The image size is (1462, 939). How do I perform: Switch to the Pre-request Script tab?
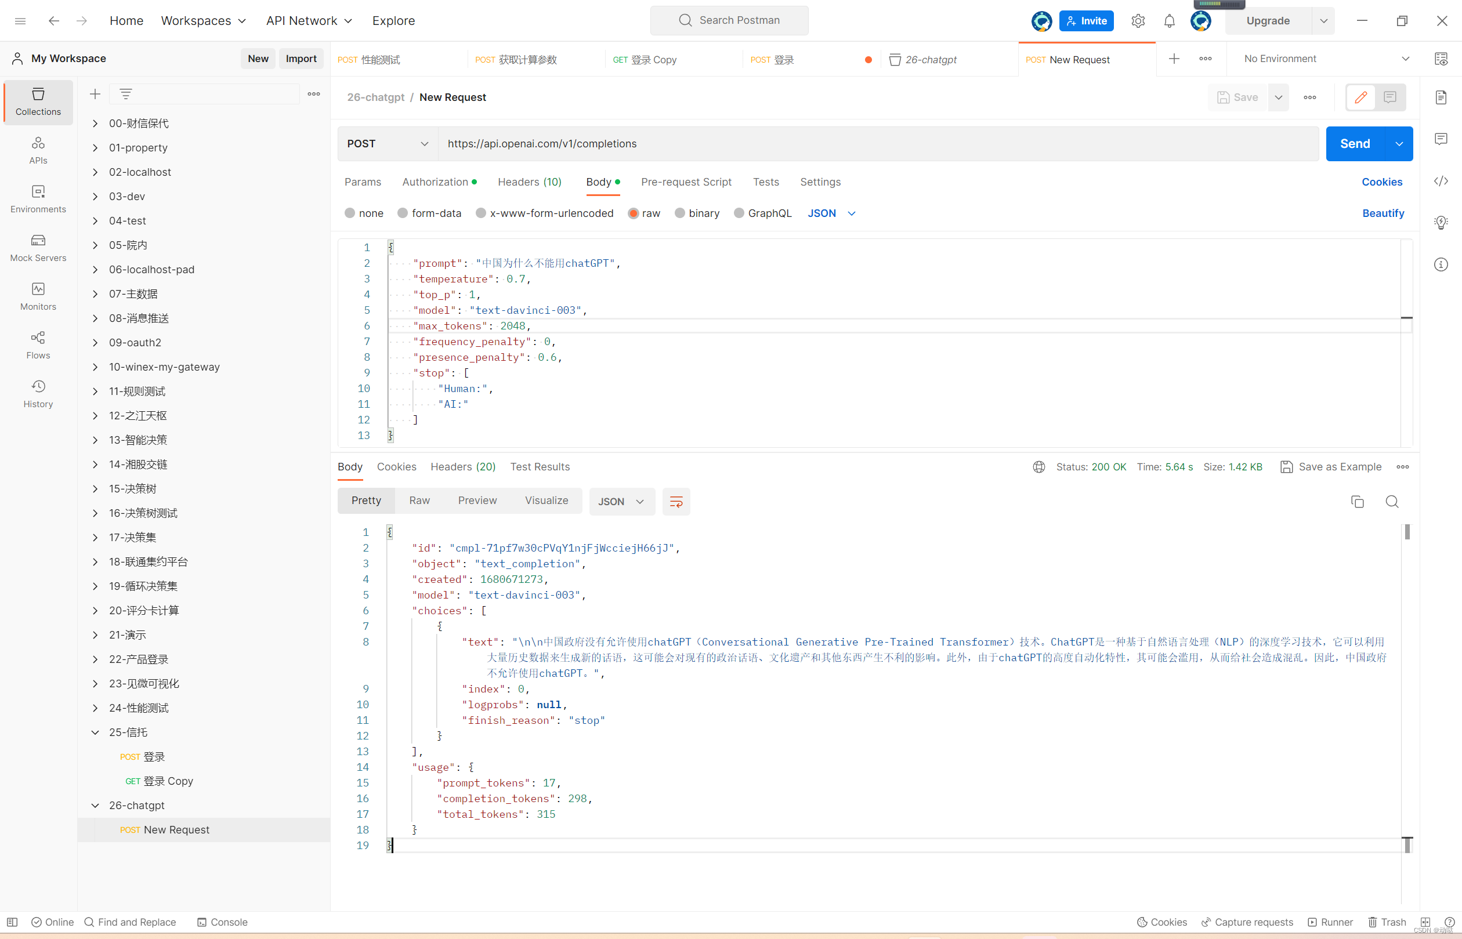[x=686, y=182]
